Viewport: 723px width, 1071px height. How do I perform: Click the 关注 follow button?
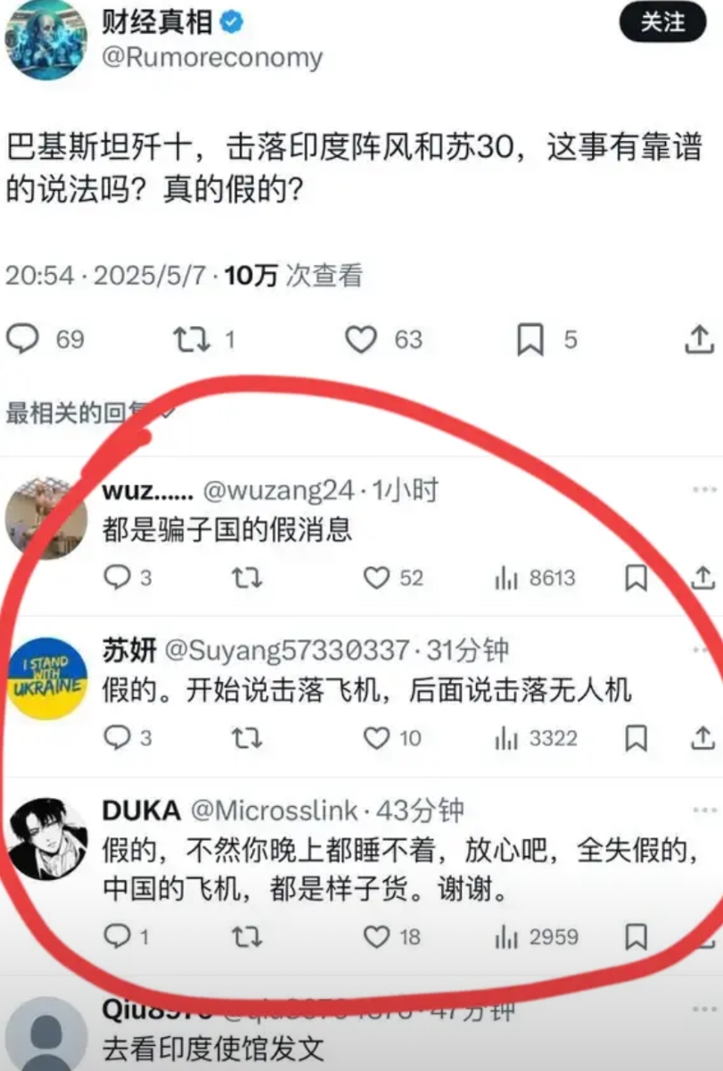click(x=661, y=22)
